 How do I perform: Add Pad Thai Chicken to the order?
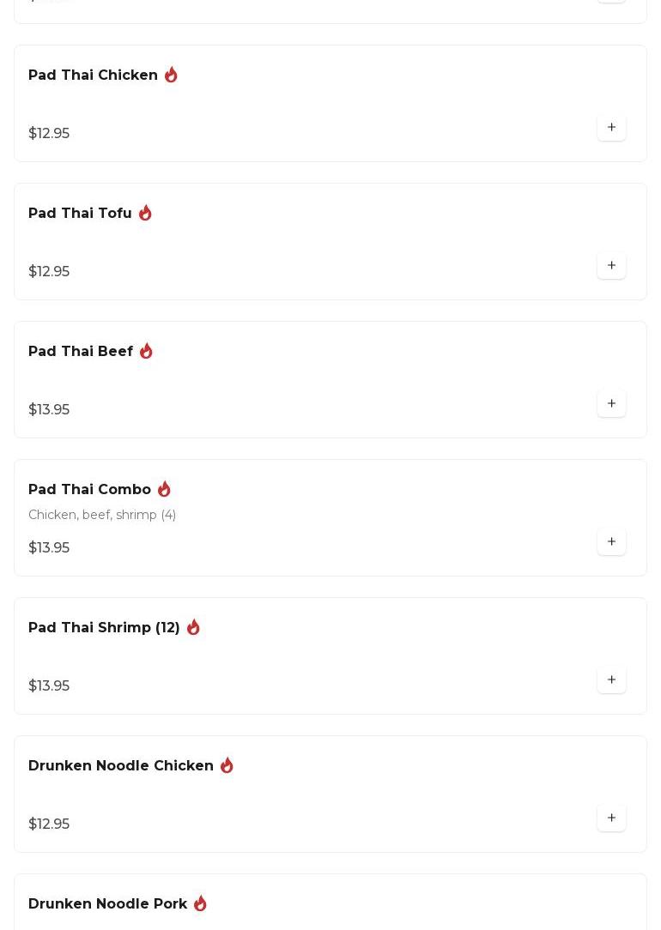pos(611,128)
